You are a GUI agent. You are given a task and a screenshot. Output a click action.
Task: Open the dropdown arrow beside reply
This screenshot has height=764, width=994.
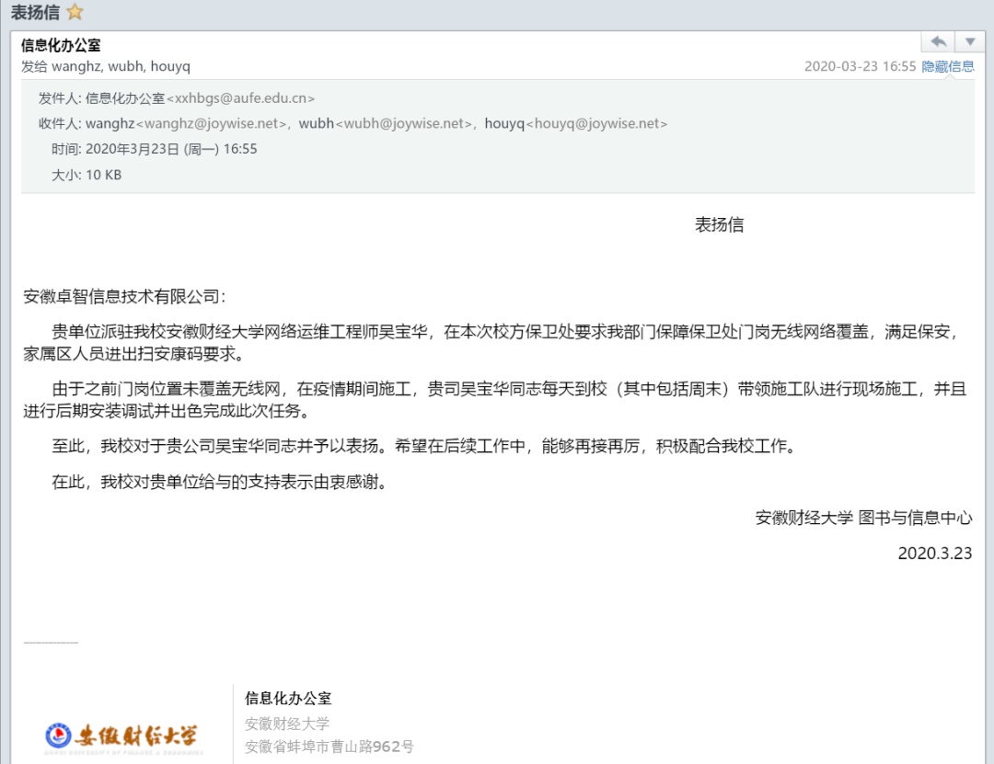(x=969, y=42)
